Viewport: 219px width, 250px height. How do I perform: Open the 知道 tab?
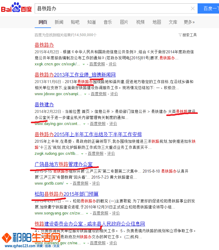[x=91, y=22]
